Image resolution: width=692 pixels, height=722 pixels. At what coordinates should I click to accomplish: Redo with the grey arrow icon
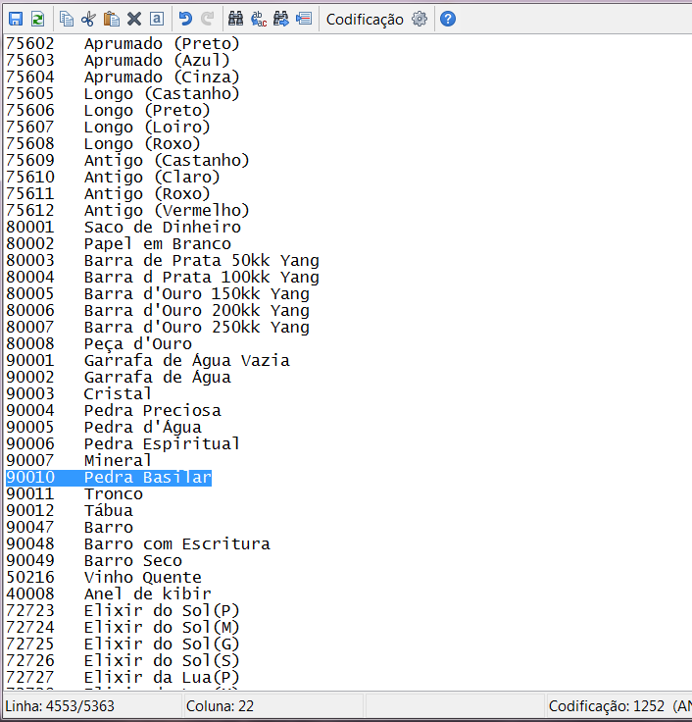click(208, 19)
